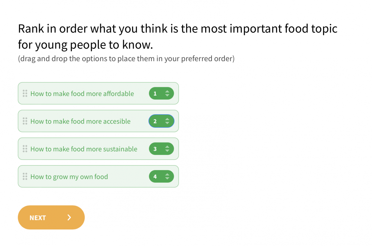This screenshot has width=372, height=246.
Task: Click the up arrow in rank pill 1
Action: click(167, 92)
